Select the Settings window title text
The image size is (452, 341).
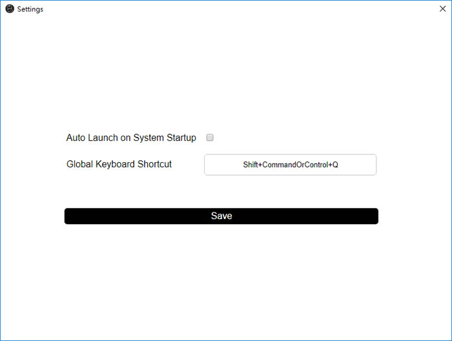tap(30, 9)
